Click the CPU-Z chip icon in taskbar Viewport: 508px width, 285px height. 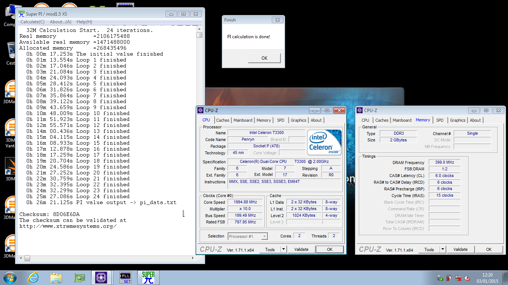tap(102, 278)
